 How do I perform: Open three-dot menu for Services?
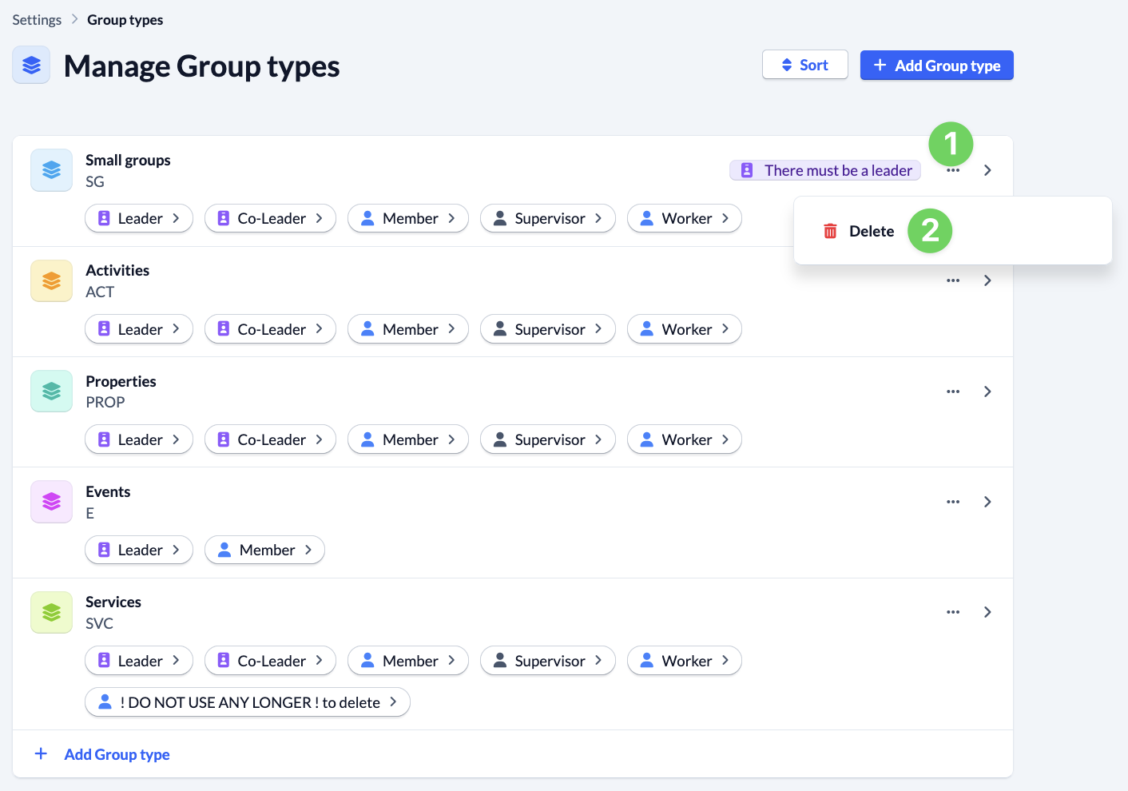pos(953,612)
